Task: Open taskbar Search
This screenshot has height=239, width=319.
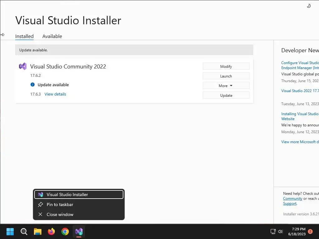Action: (x=24, y=232)
